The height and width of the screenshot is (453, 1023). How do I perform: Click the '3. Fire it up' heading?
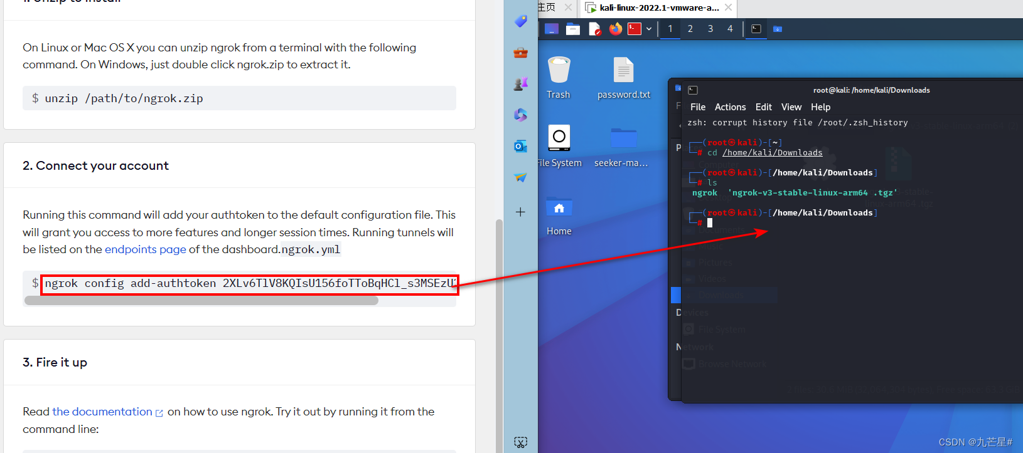(55, 362)
